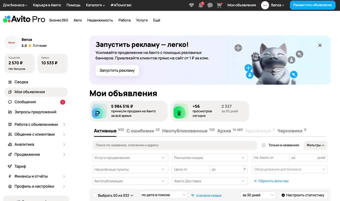Click Помощь link in top bar
This screenshot has width=340, height=201.
tap(73, 5)
